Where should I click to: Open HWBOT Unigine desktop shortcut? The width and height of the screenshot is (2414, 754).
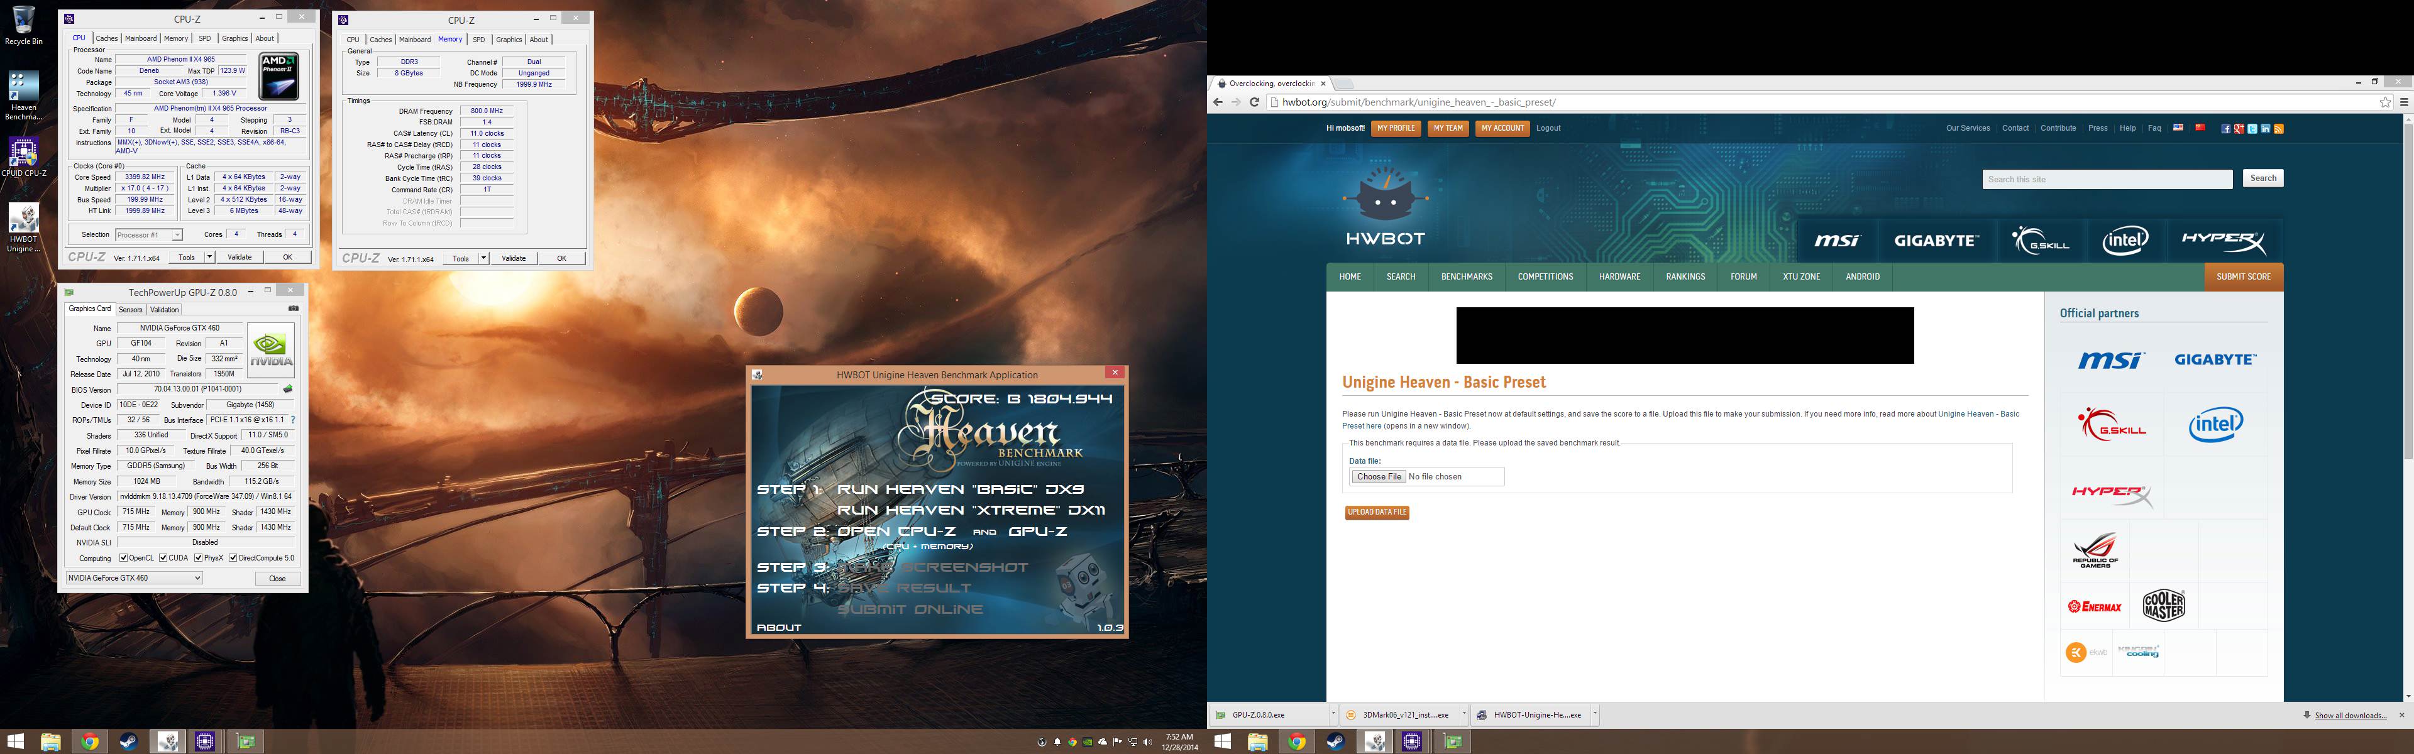(x=23, y=227)
